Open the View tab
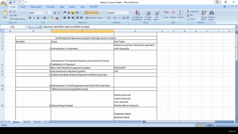The height and width of the screenshot is (134, 238). click(x=82, y=7)
